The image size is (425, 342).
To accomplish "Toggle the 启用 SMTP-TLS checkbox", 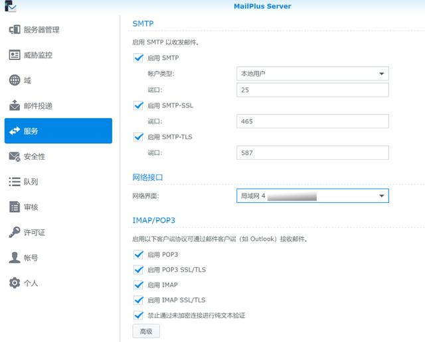I will pyautogui.click(x=138, y=137).
